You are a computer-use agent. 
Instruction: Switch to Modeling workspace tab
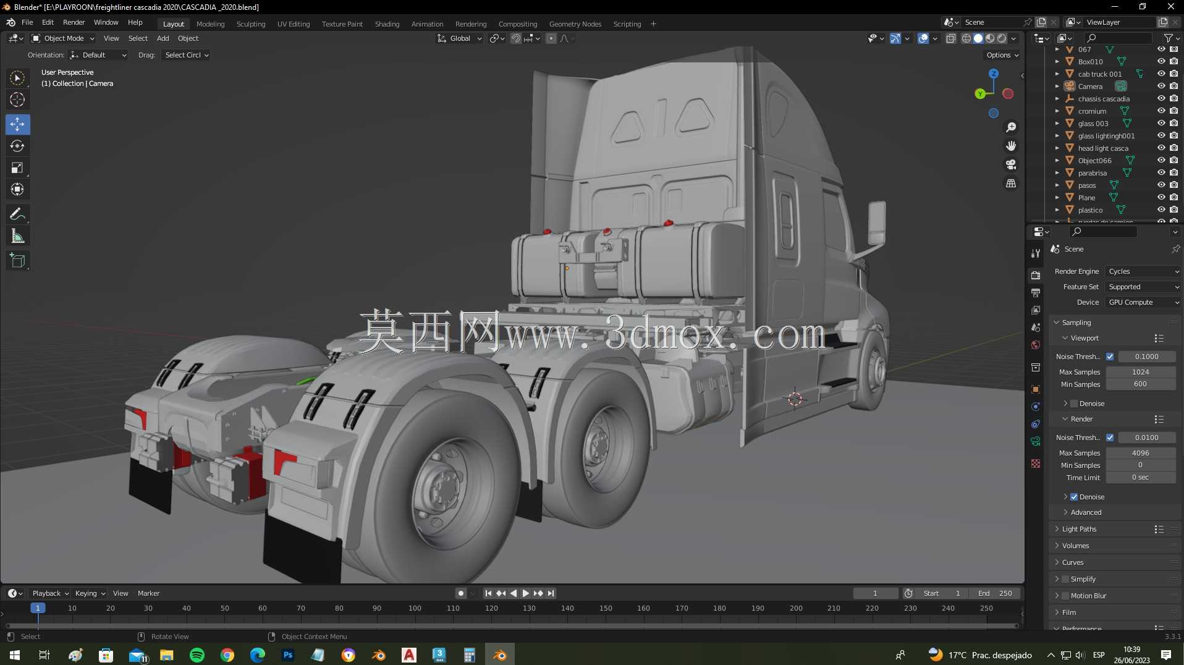tap(210, 24)
